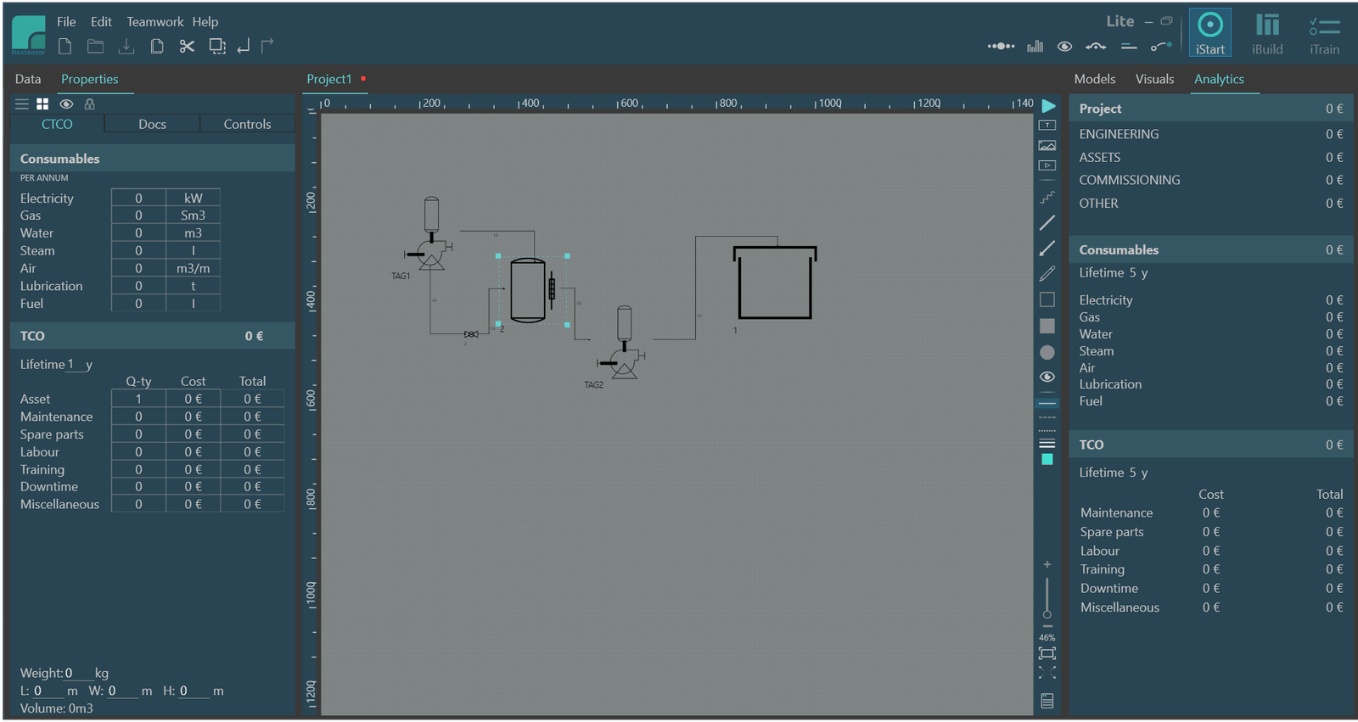Switch to iStart mode

(1210, 33)
